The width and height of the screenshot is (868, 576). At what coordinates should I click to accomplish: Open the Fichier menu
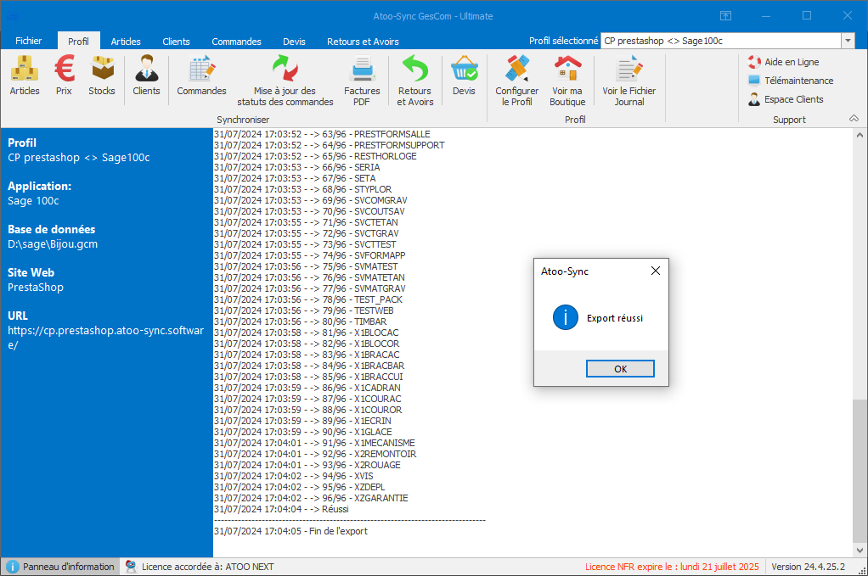[x=29, y=41]
